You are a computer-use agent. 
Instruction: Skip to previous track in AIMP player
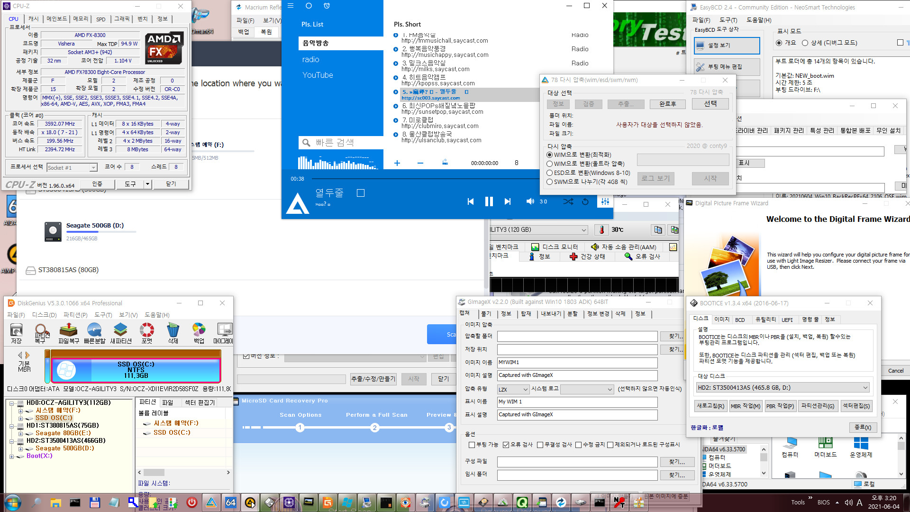point(471,201)
